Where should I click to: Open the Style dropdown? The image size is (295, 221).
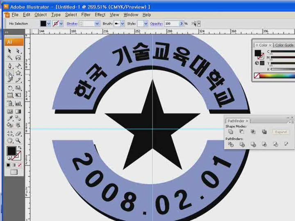point(146,24)
